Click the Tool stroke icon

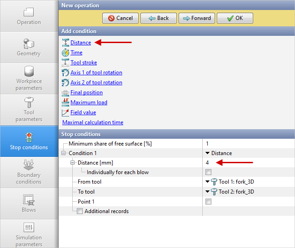click(x=65, y=63)
